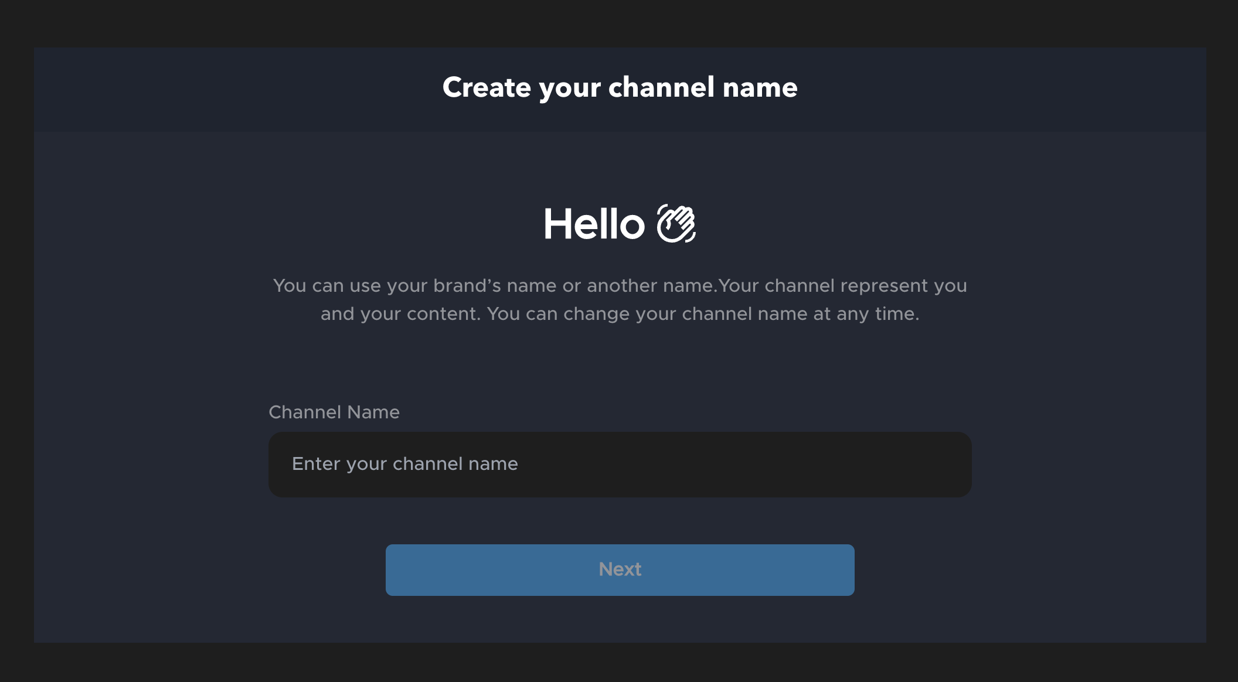Click empty area of channel name textbox
Image resolution: width=1238 pixels, height=682 pixels.
[x=744, y=465]
